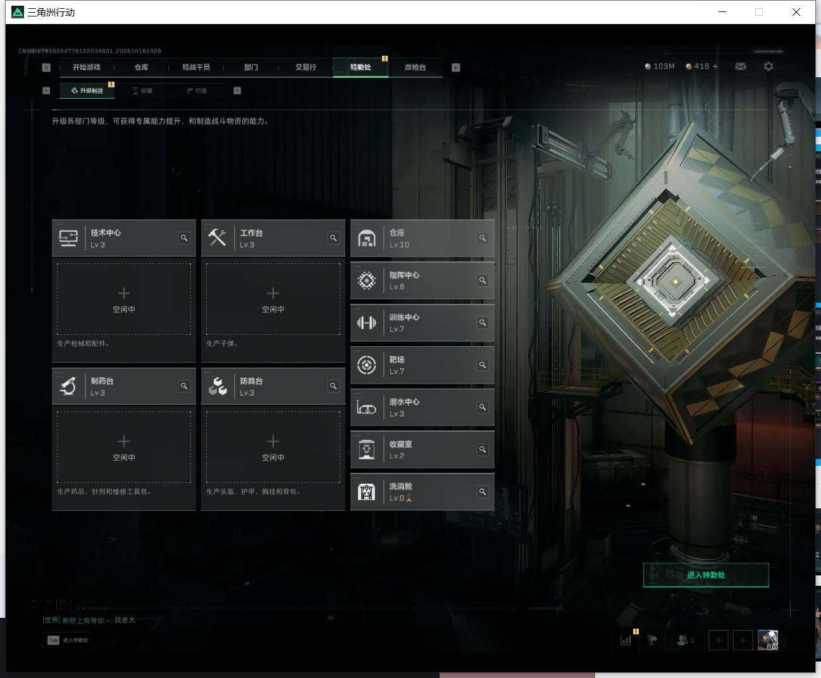Click the 洗消舱 station icon

click(x=367, y=492)
